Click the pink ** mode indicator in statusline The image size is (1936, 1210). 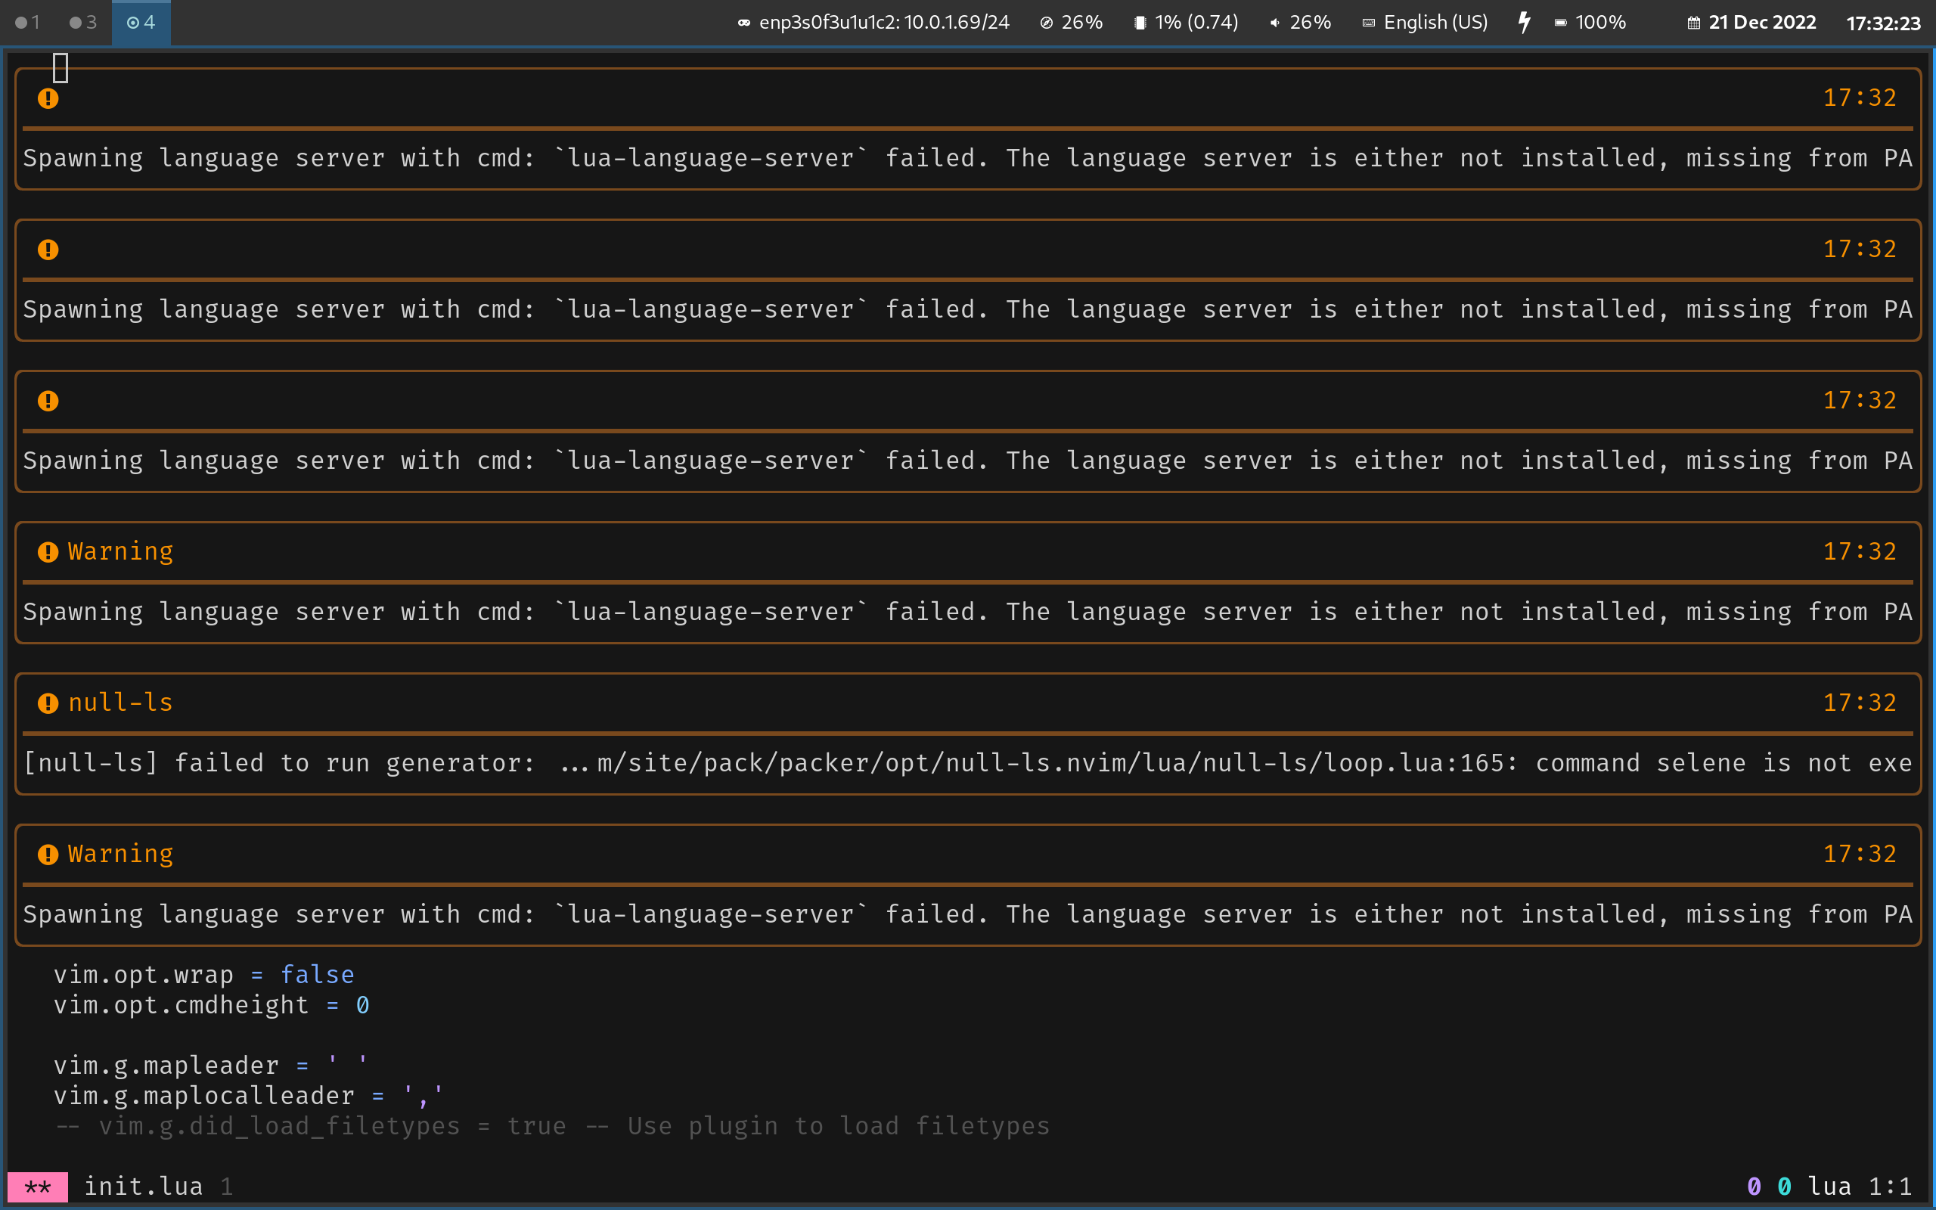click(38, 1186)
